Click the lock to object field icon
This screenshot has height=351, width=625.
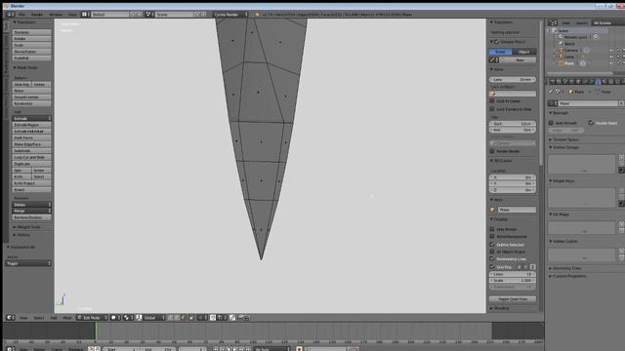click(492, 94)
